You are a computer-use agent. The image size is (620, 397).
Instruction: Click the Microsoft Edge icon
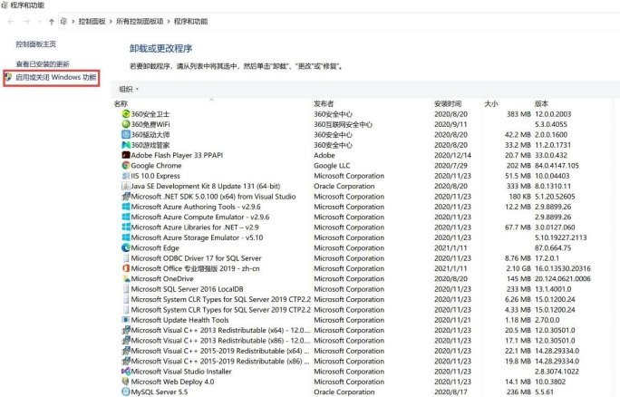(x=126, y=248)
